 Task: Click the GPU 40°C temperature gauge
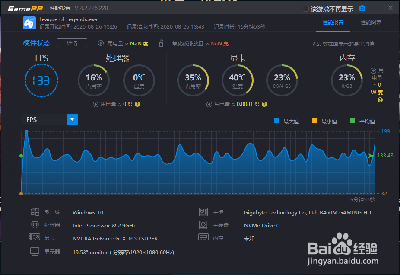point(238,80)
